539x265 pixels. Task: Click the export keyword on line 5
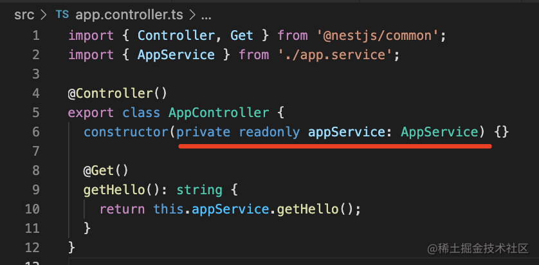(91, 113)
